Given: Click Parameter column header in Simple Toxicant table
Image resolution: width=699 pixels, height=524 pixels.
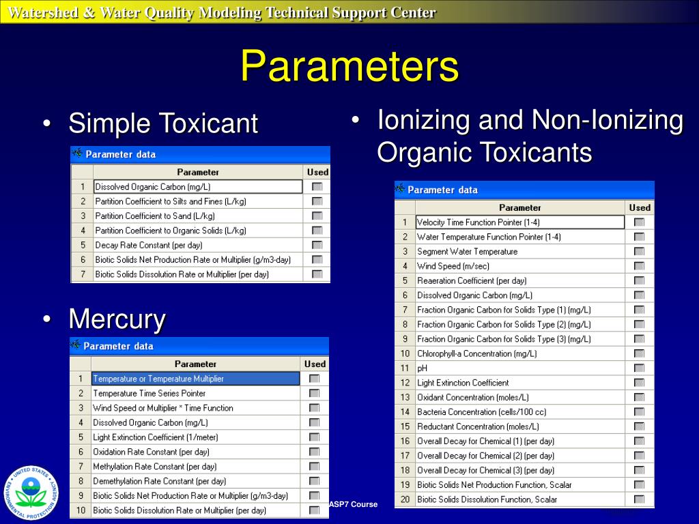Looking at the screenshot, I should pyautogui.click(x=198, y=172).
